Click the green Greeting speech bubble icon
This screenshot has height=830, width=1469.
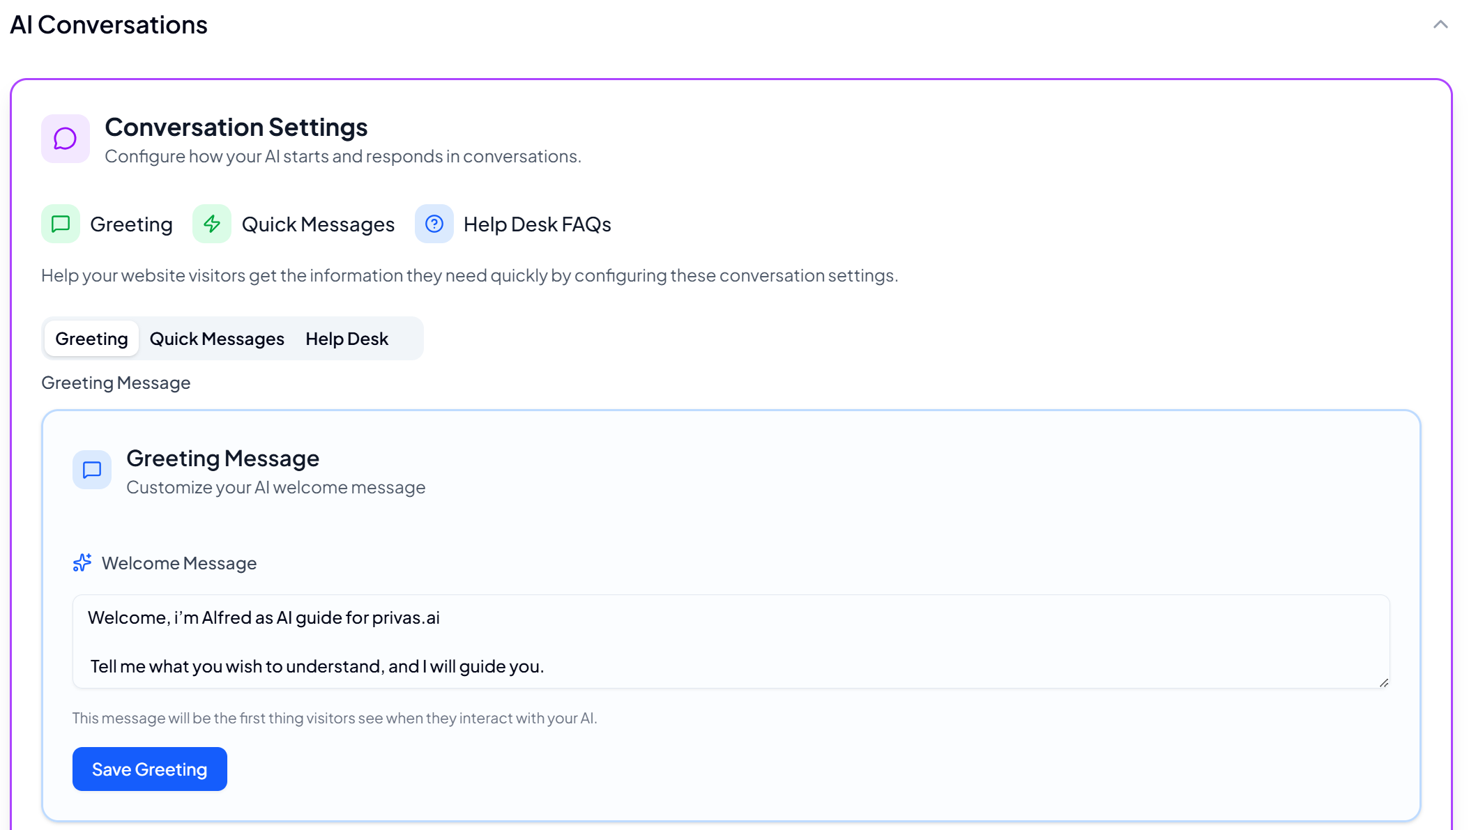tap(61, 224)
